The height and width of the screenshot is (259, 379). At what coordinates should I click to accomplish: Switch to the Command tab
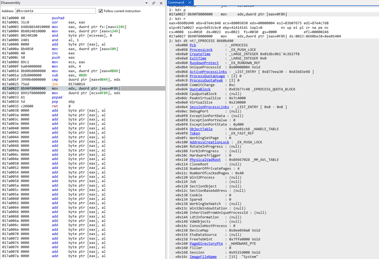point(176,2)
